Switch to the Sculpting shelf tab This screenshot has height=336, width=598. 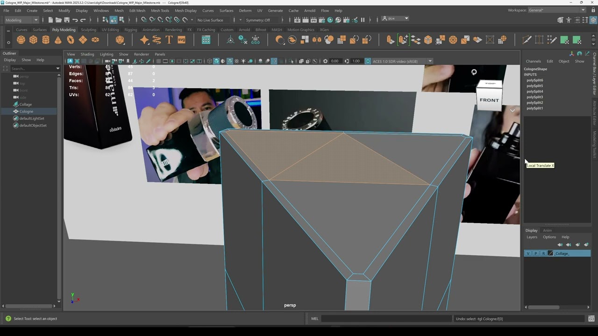(x=88, y=30)
